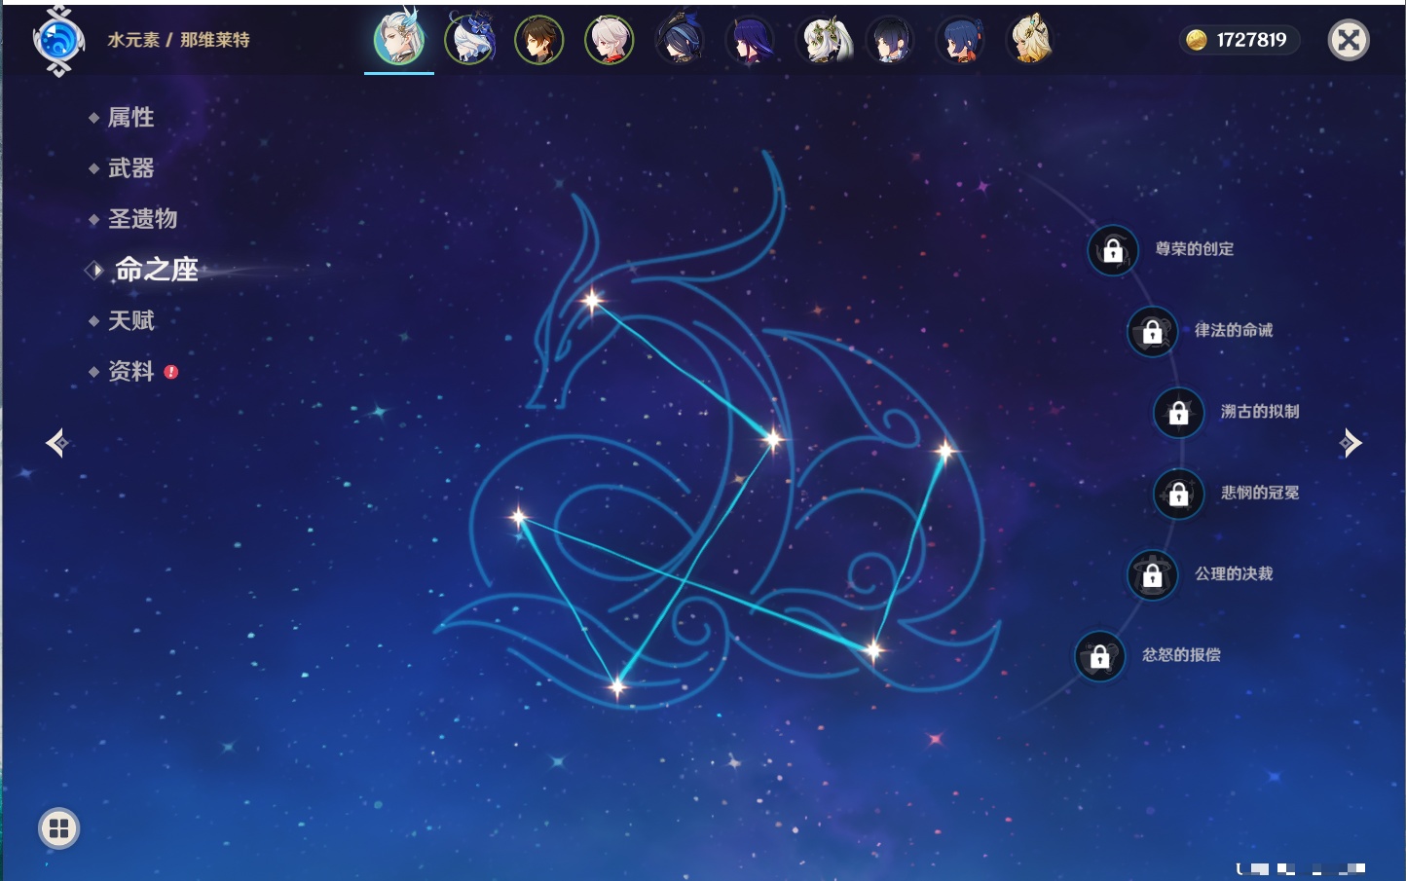Open the grid menu icon at bottom left
Screen dimensions: 1406x881
[58, 828]
